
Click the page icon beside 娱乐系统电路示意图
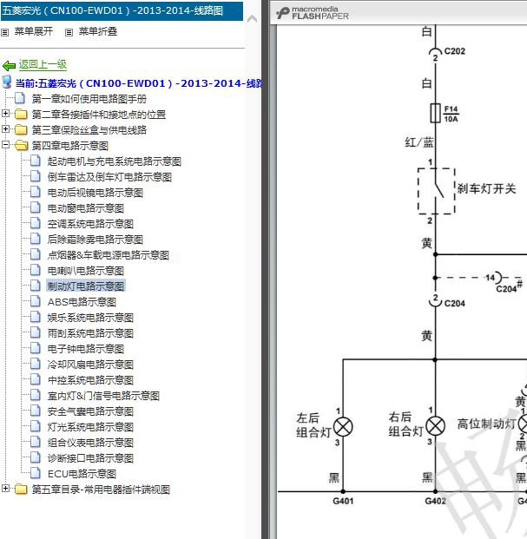coord(36,317)
